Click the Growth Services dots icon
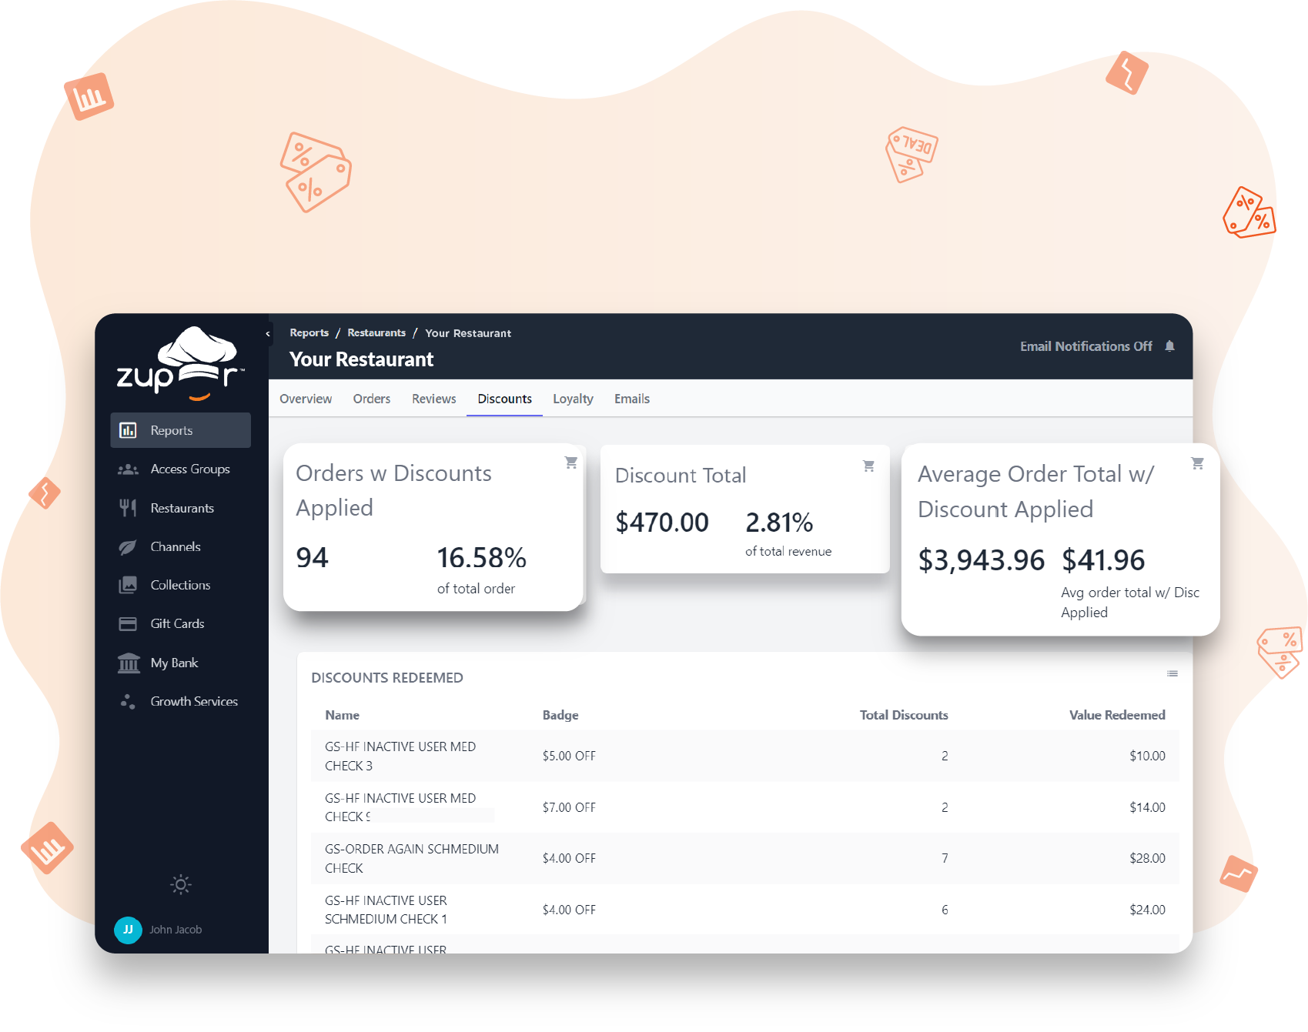This screenshot has height=1032, width=1308. (x=128, y=702)
